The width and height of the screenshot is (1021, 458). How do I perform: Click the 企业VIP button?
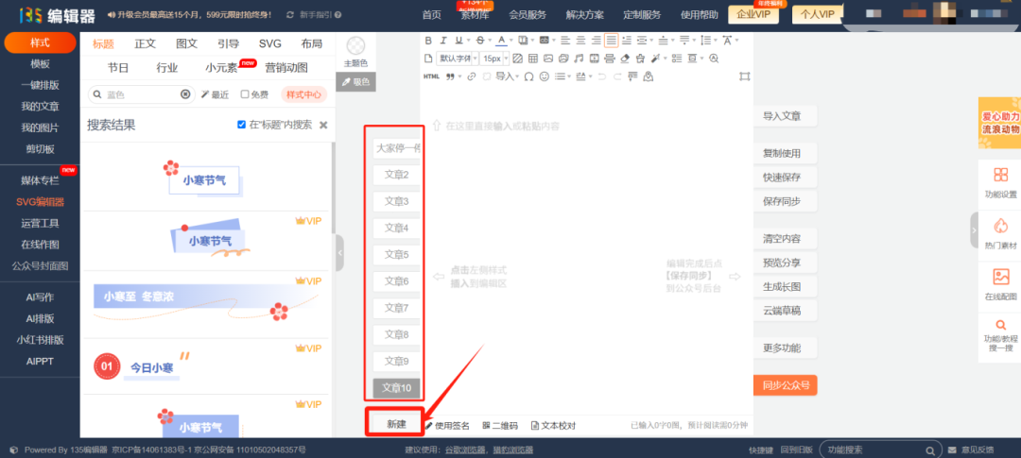(753, 14)
